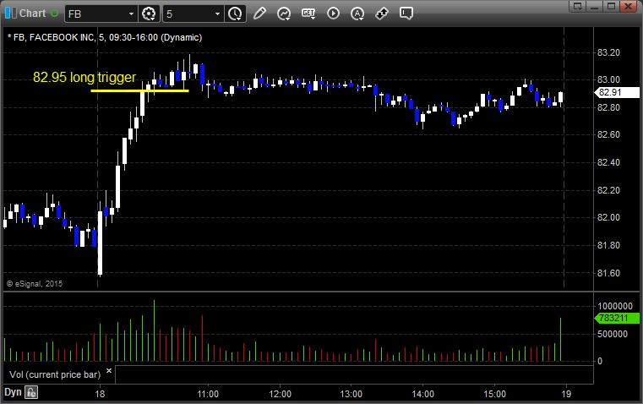
Task: Open the GET tools dropdown
Action: coord(308,14)
